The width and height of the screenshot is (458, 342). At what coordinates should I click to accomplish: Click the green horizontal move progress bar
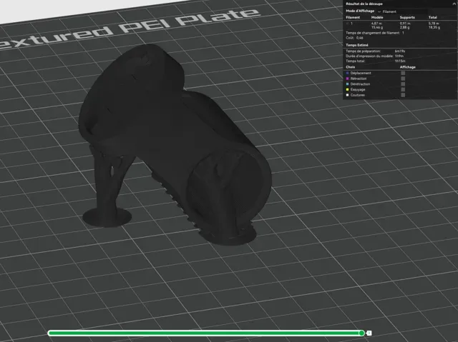[205, 333]
